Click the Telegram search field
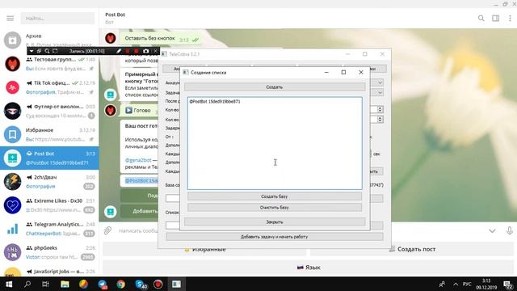The width and height of the screenshot is (517, 291). click(x=57, y=18)
